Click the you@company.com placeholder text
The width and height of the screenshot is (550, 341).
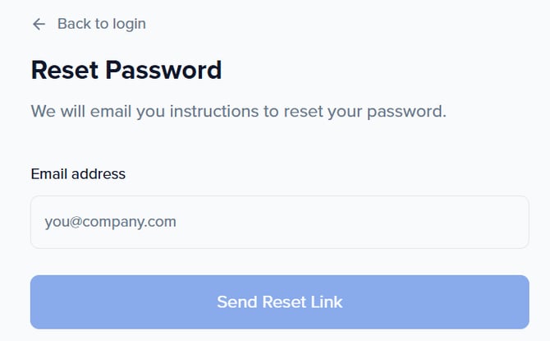click(111, 222)
